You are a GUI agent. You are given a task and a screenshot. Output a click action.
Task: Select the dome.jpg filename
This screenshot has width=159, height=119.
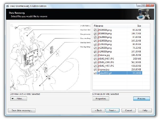(x=105, y=55)
